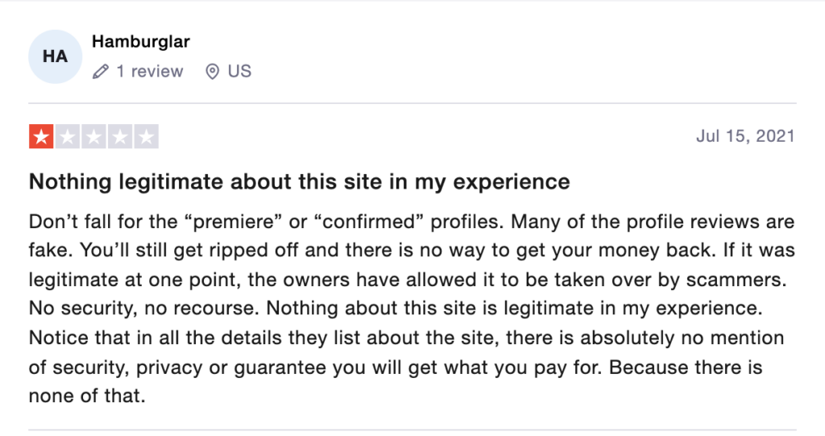Image resolution: width=825 pixels, height=436 pixels.
Task: Click the third grey rating star
Action: (x=93, y=137)
